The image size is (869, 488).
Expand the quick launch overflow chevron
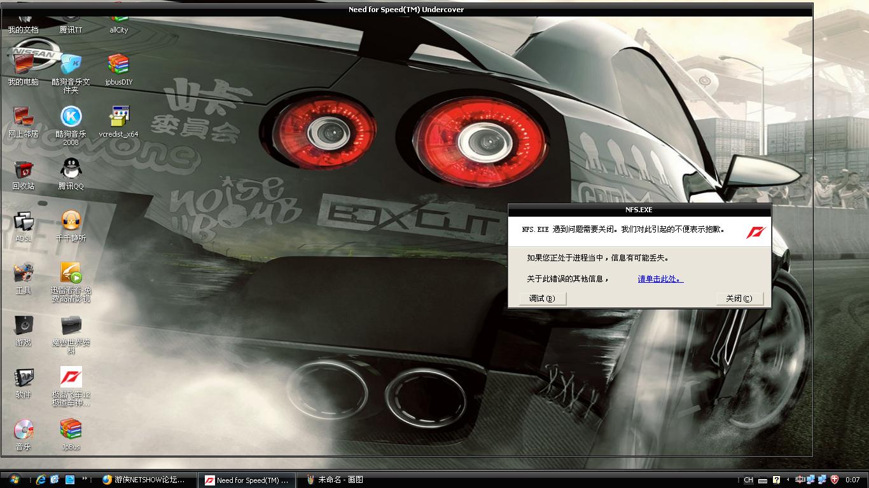point(86,479)
